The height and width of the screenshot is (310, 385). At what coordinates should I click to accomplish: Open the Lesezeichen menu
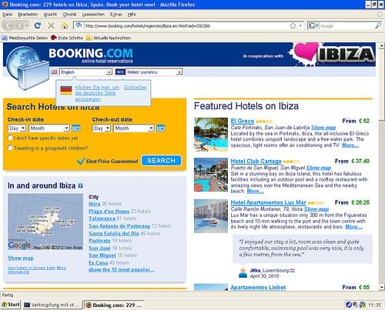93,15
